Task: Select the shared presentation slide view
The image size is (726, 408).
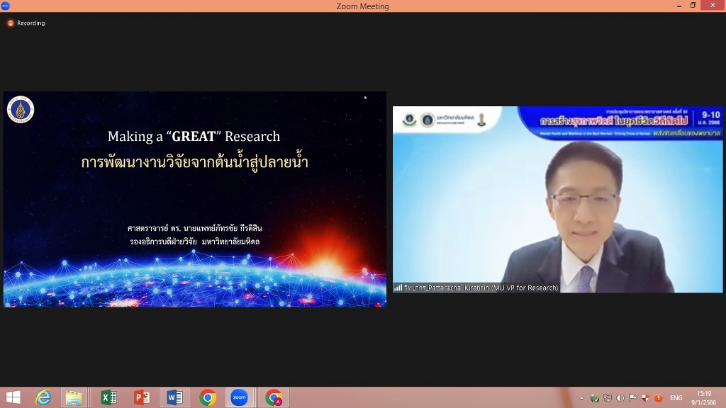Action: pyautogui.click(x=195, y=199)
